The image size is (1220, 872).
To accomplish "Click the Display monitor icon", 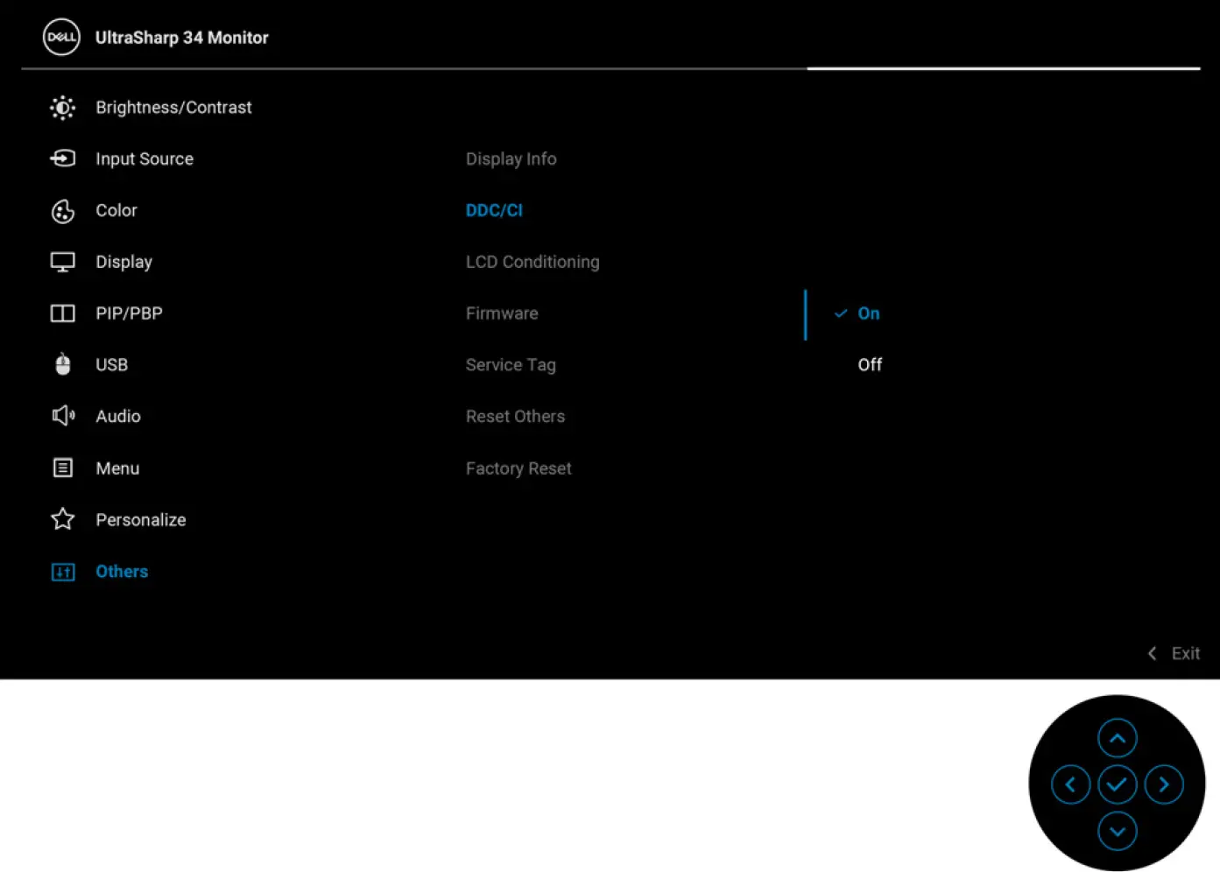I will (x=62, y=263).
